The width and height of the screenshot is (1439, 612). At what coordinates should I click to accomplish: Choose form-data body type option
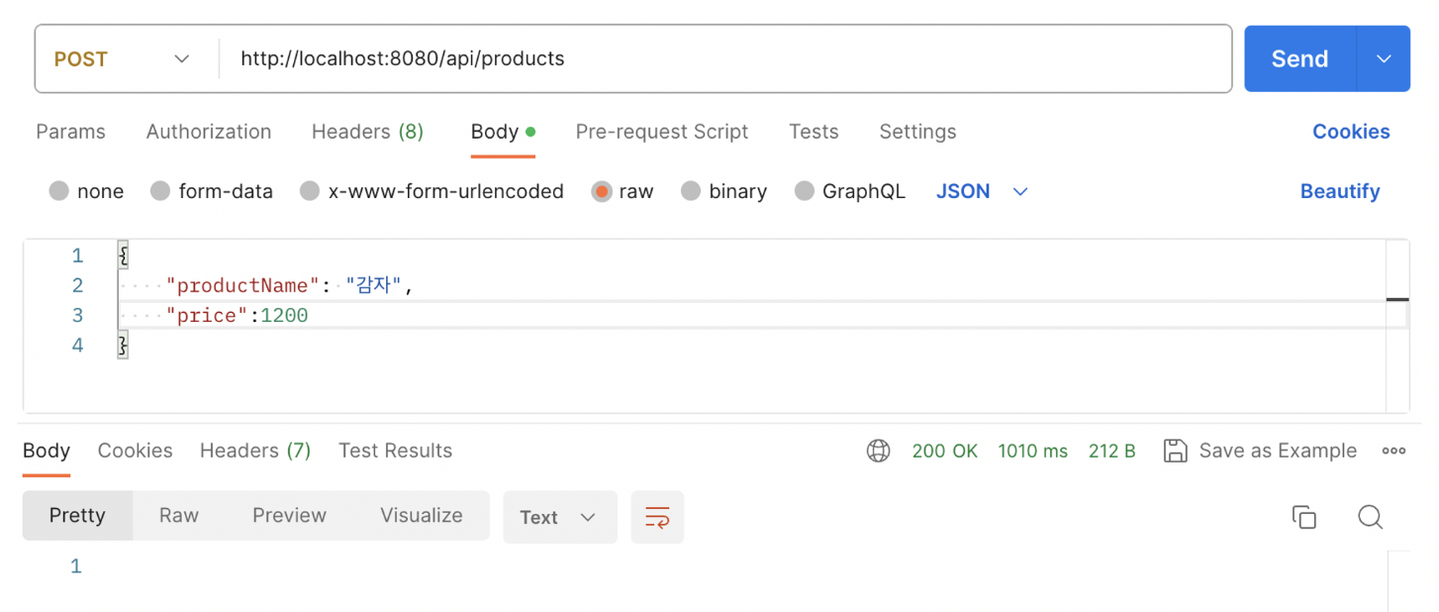(x=160, y=192)
